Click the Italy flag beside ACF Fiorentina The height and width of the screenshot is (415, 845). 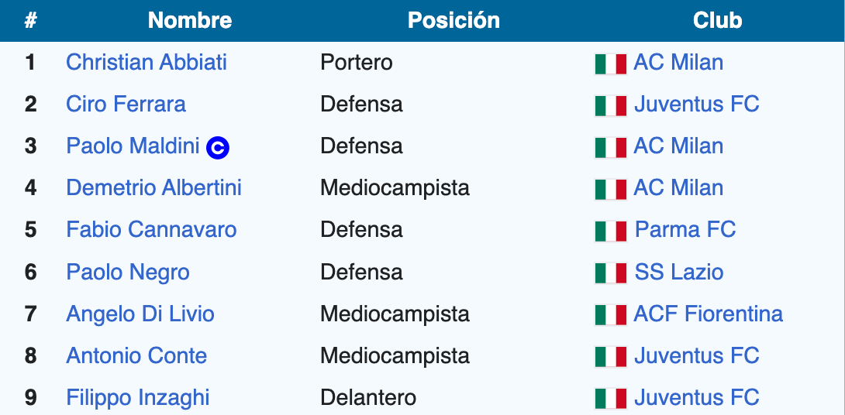pyautogui.click(x=611, y=314)
